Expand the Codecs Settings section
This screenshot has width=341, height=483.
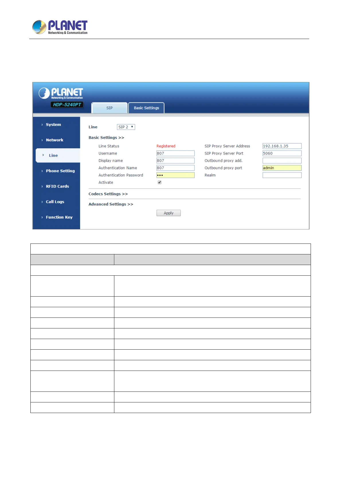coord(108,194)
